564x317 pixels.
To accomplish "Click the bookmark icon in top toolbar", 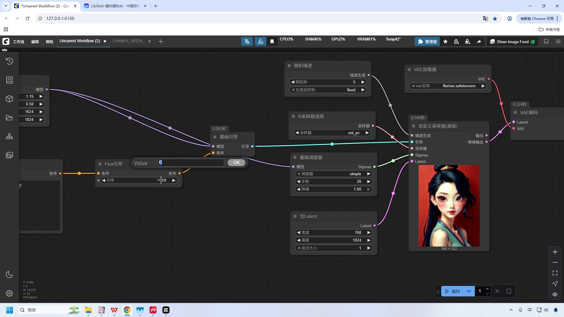I will pyautogui.click(x=272, y=41).
